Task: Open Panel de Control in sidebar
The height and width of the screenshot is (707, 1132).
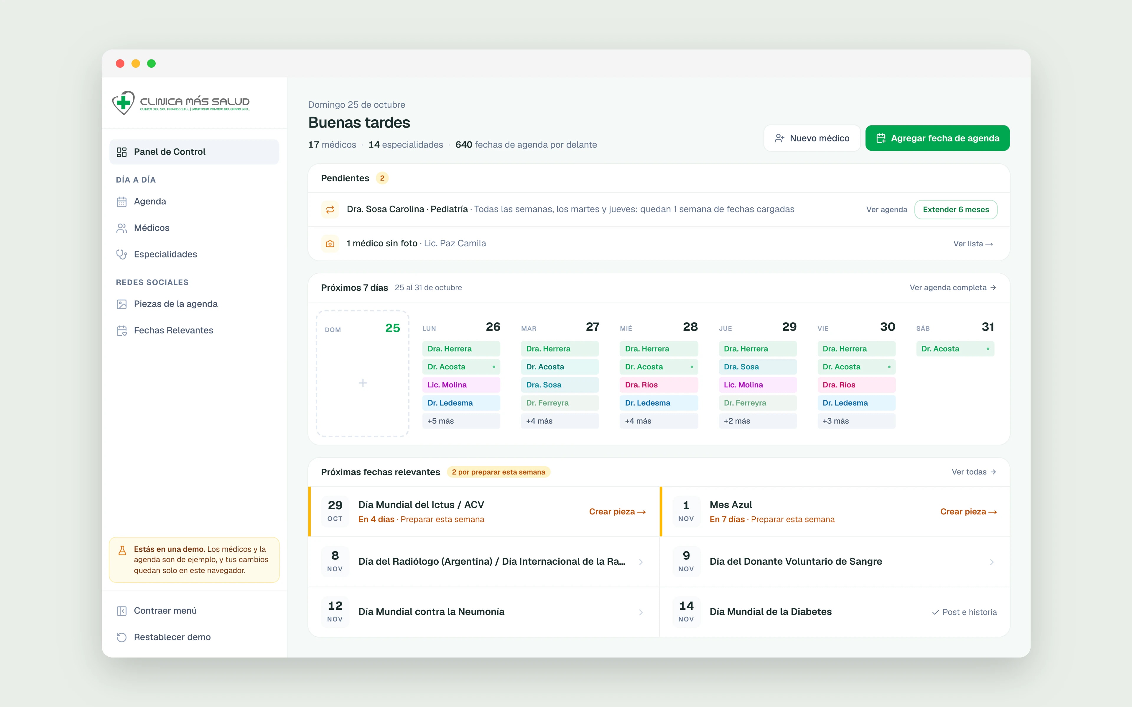Action: tap(194, 151)
